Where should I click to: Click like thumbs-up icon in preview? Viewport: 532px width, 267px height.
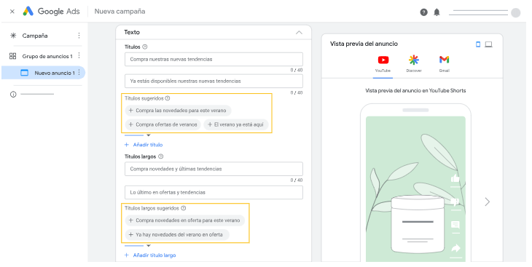click(x=455, y=178)
